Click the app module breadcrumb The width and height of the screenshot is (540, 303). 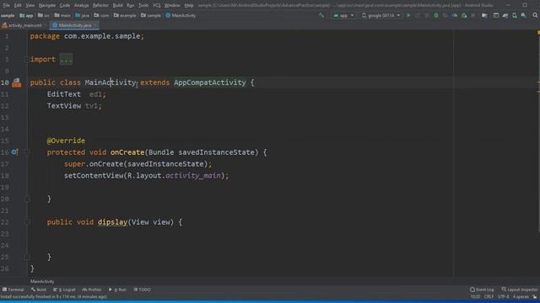point(26,15)
